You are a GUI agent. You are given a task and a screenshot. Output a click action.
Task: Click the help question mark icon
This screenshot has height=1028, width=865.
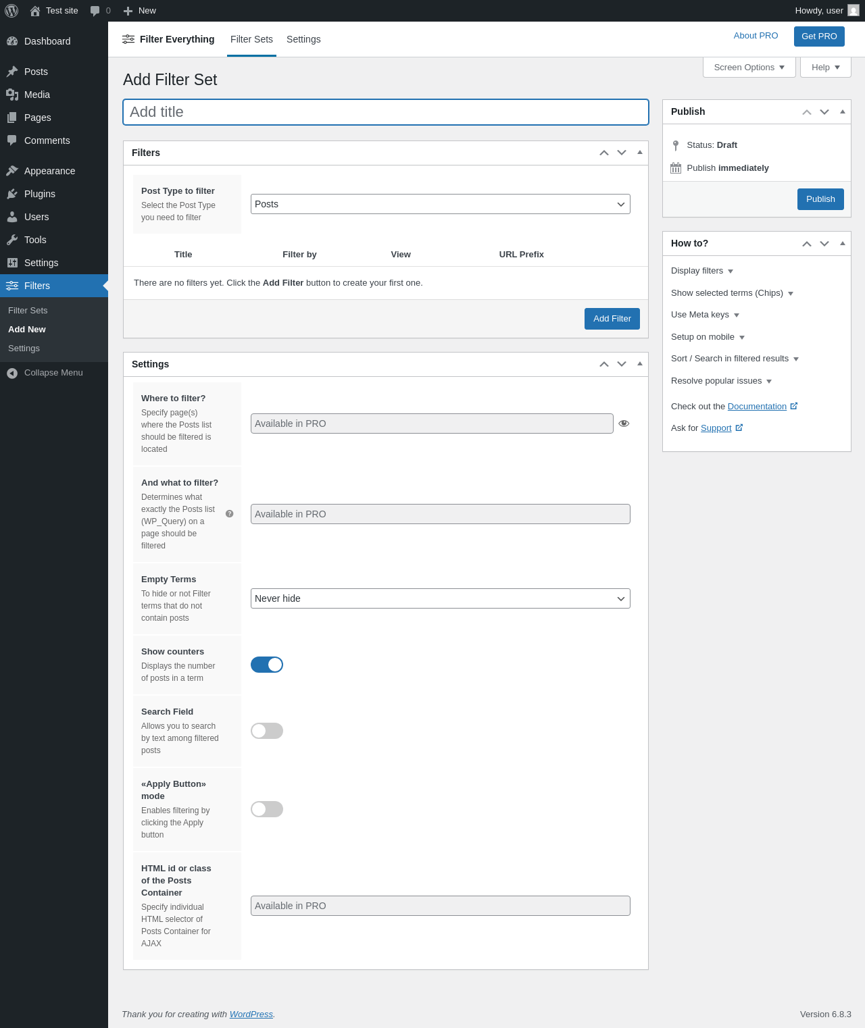pyautogui.click(x=230, y=514)
